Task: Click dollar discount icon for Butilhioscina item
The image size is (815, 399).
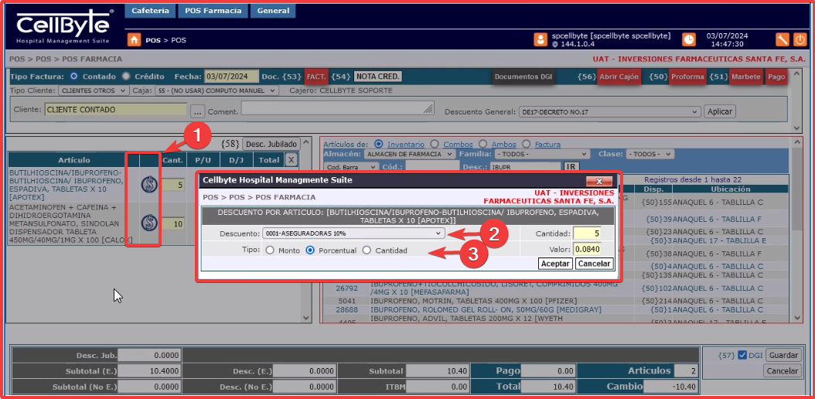Action: point(150,184)
